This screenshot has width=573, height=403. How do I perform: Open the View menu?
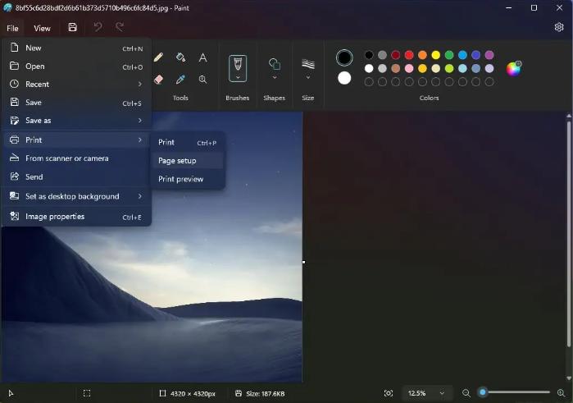point(42,28)
